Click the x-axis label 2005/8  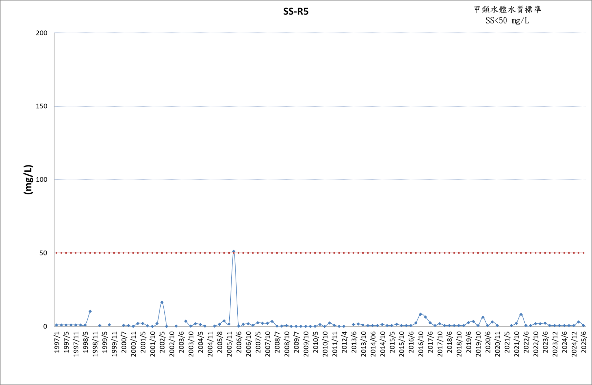[220, 342]
